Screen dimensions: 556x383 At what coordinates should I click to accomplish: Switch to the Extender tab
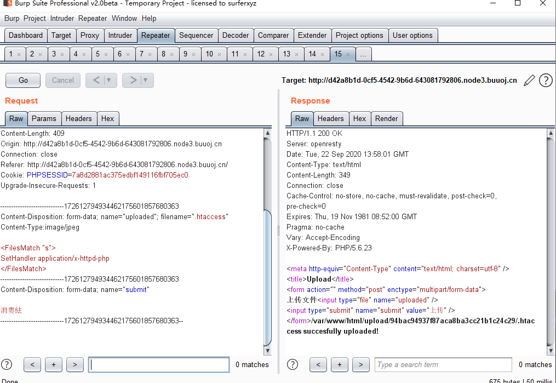tap(312, 36)
